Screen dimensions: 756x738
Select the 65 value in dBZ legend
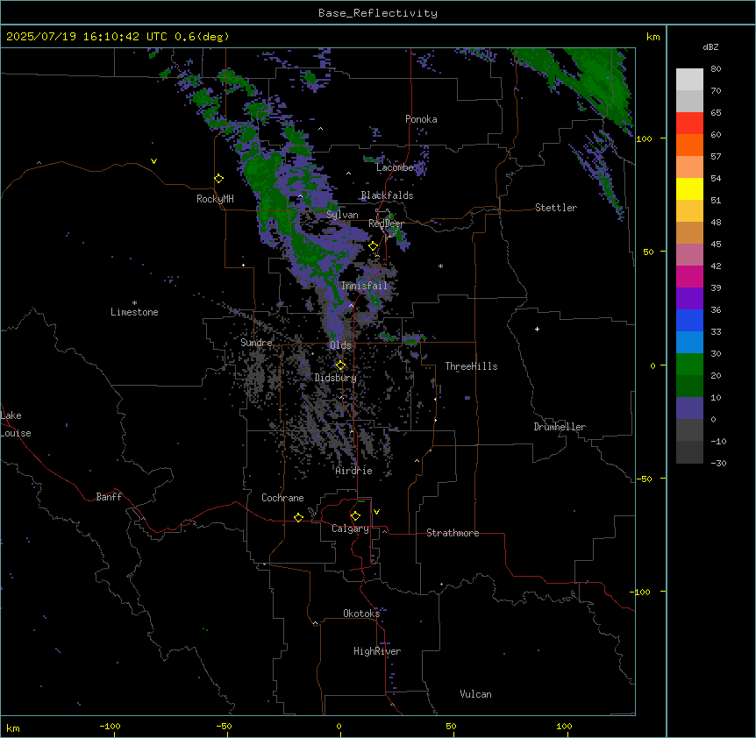point(716,113)
